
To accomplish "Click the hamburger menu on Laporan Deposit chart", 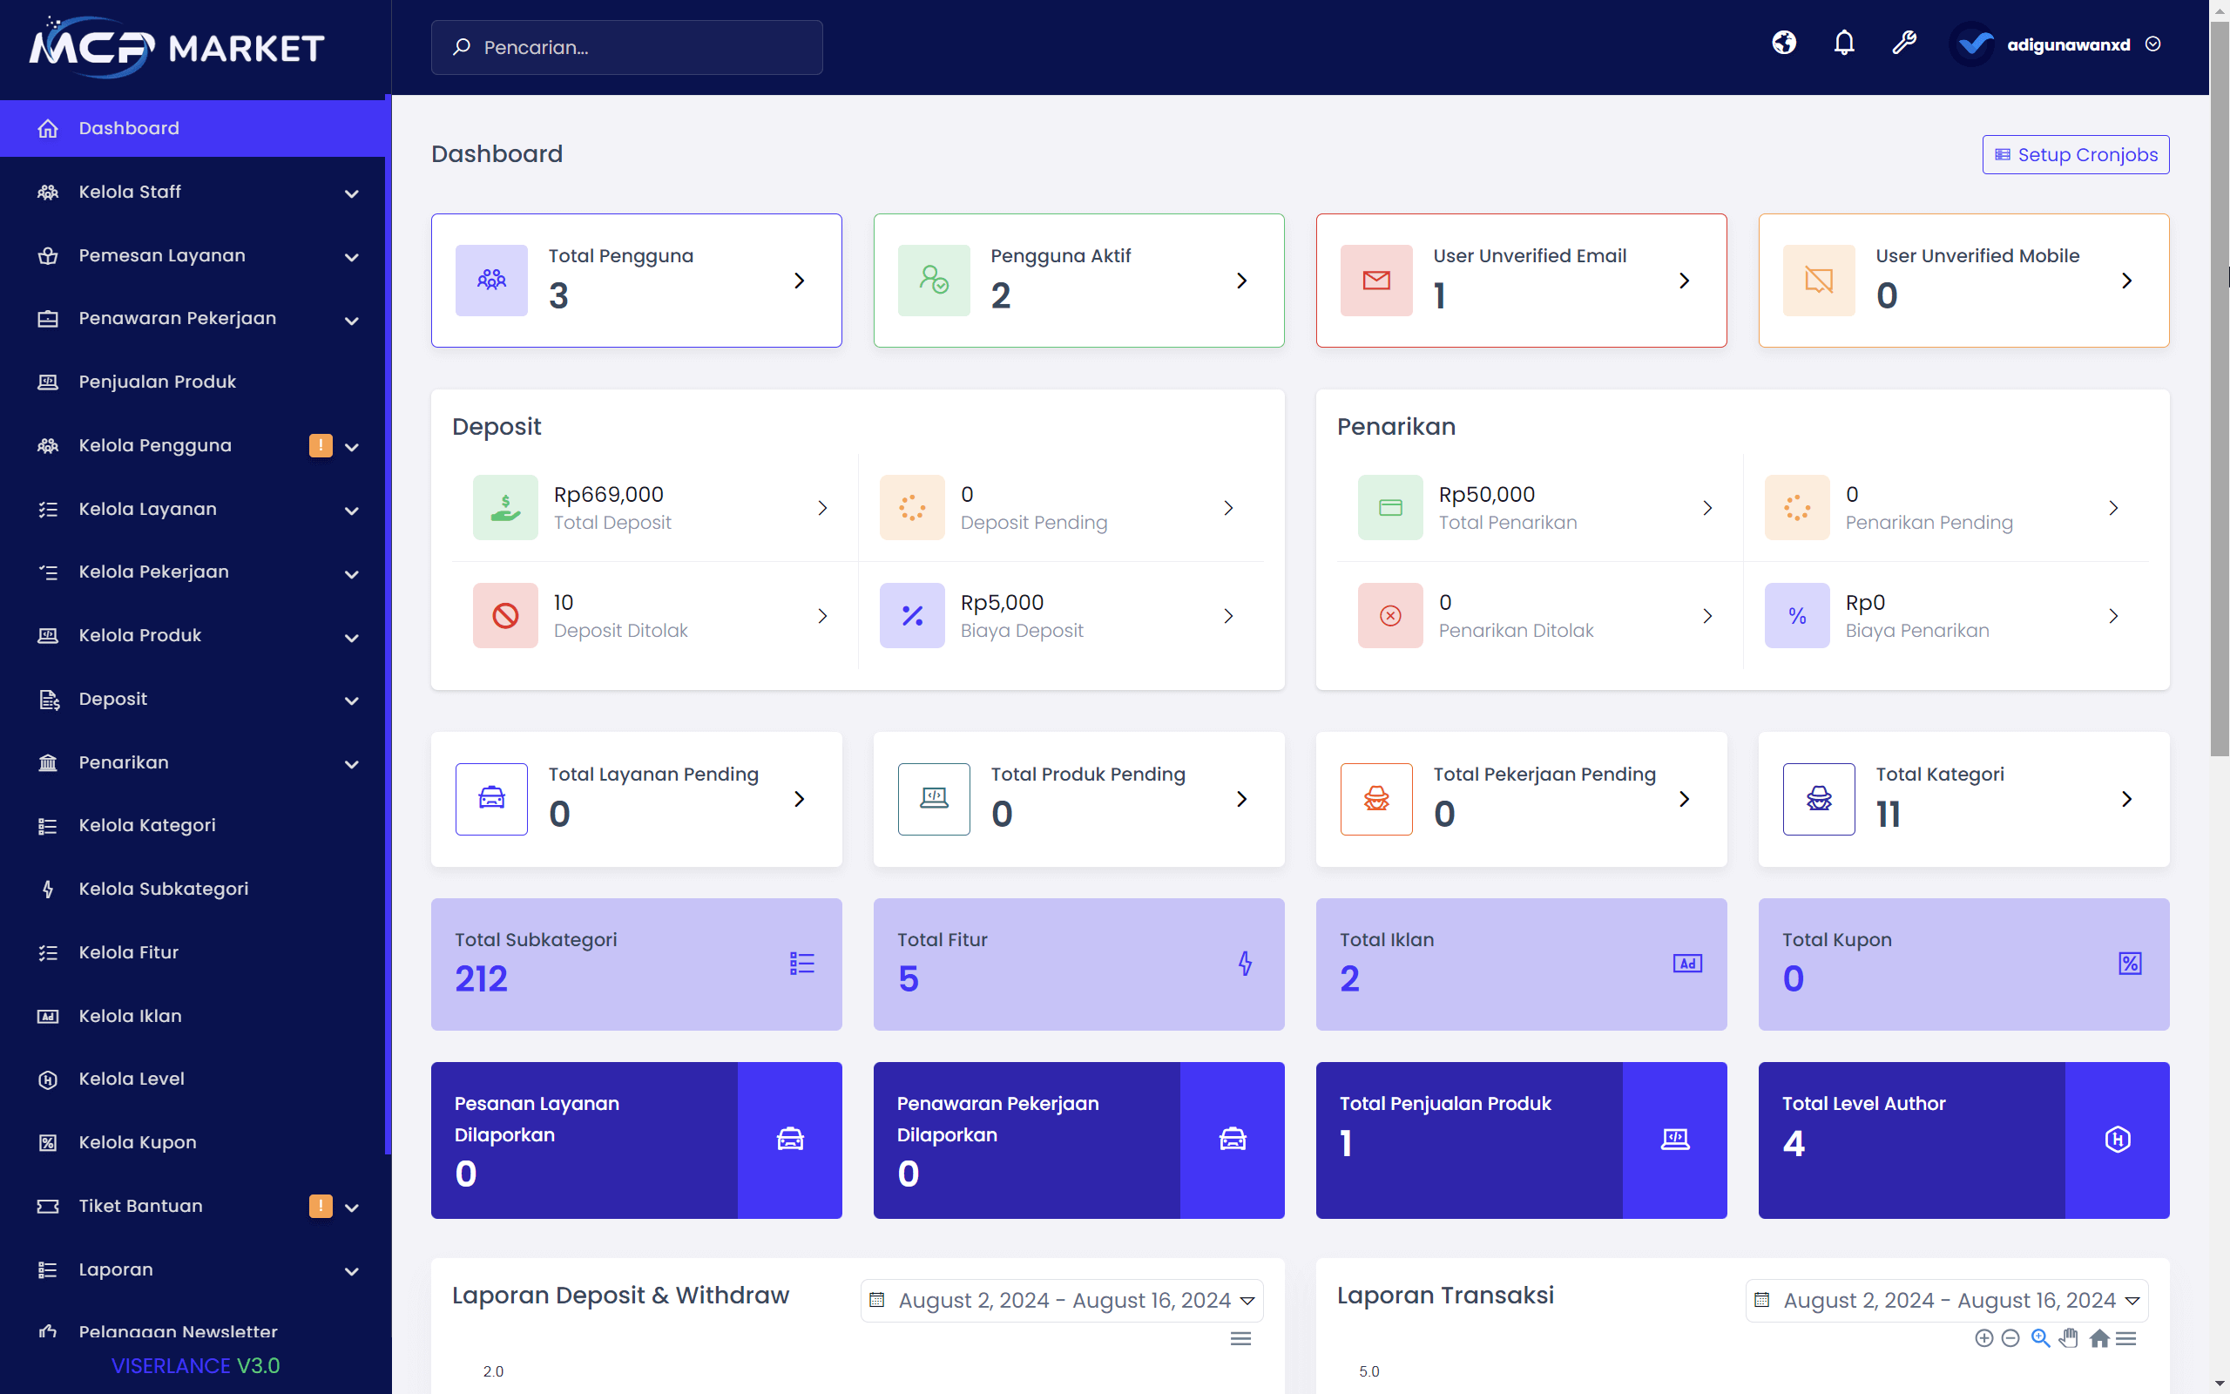I will (x=1240, y=1337).
